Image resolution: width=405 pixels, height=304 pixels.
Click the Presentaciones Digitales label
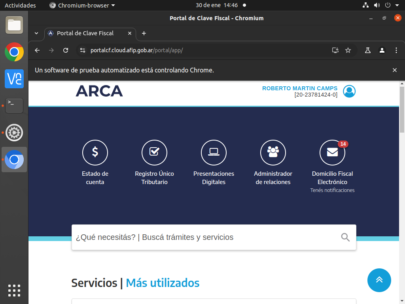[214, 178]
